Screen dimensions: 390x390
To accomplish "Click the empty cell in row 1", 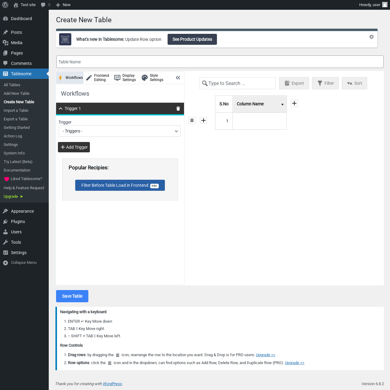I will coord(260,121).
